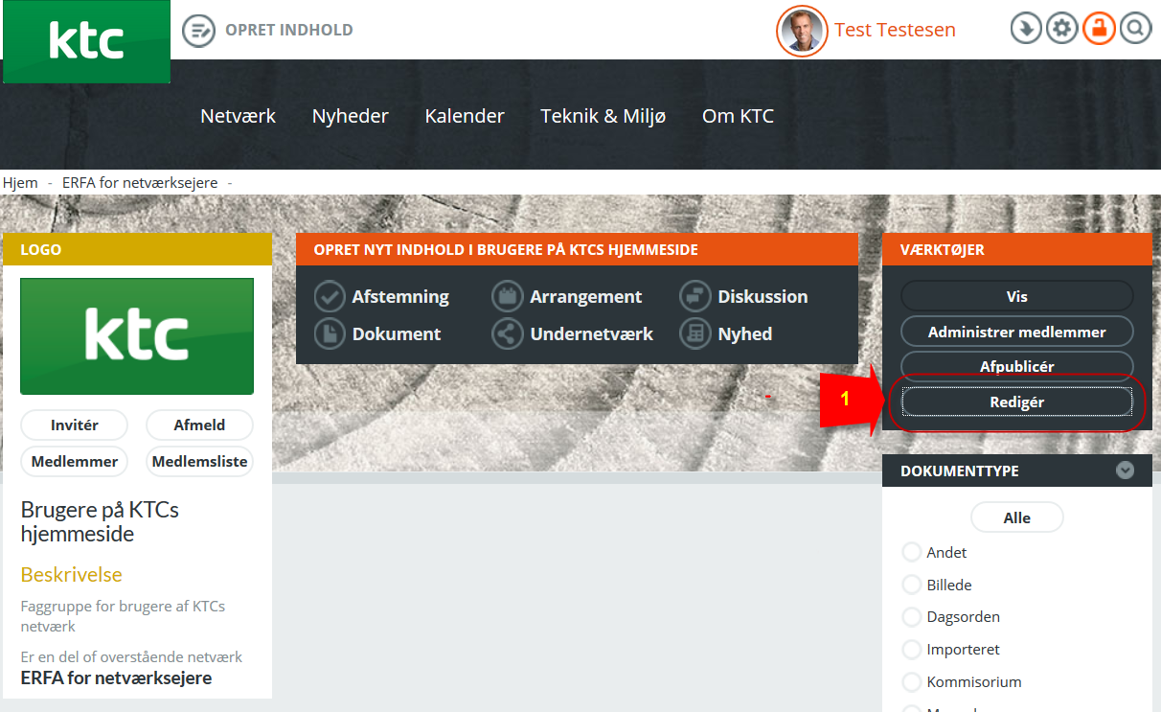
Task: Click the Test Testesen profile avatar
Action: pyautogui.click(x=802, y=31)
